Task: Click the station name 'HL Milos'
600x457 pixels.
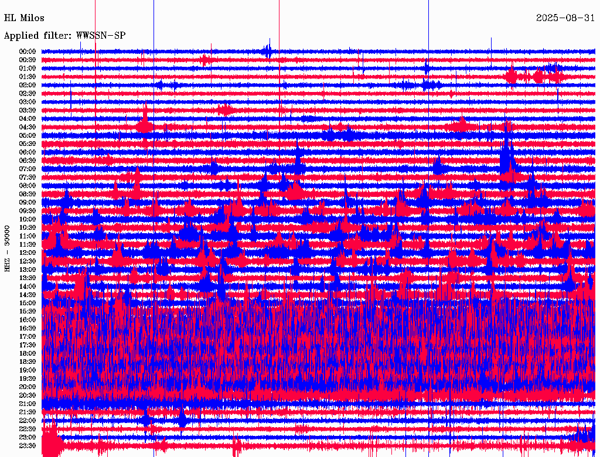Action: click(x=24, y=18)
